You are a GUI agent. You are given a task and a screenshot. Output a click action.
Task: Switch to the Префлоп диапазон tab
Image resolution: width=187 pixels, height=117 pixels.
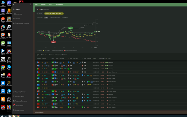pos(55,17)
